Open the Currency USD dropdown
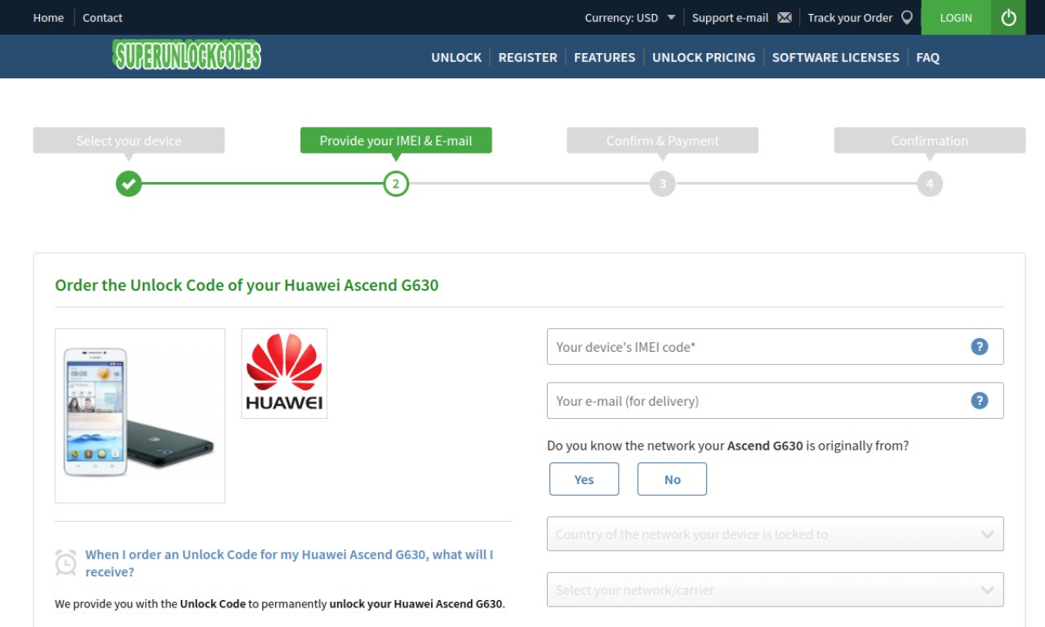The image size is (1045, 627). pos(629,17)
